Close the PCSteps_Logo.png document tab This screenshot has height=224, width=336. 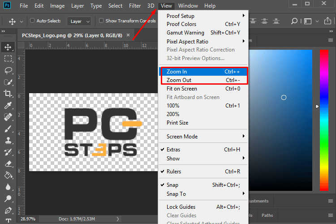pos(128,35)
